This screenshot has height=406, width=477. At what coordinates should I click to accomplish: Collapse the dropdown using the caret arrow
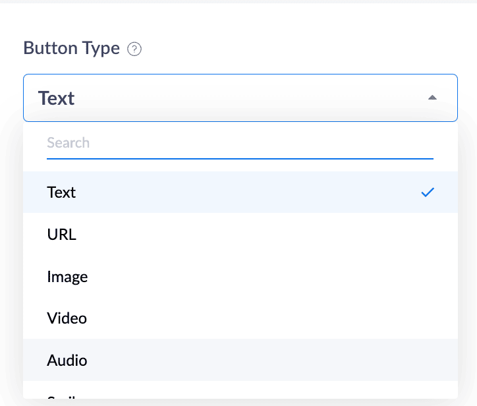(432, 98)
